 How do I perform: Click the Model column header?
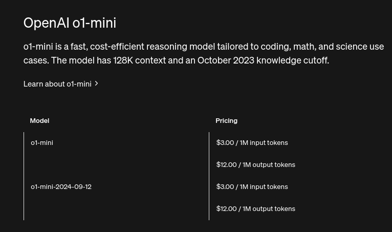point(39,121)
